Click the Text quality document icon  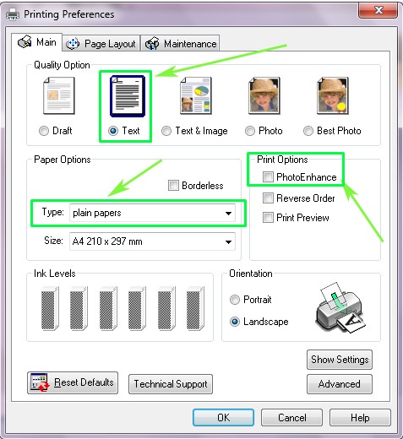(128, 96)
